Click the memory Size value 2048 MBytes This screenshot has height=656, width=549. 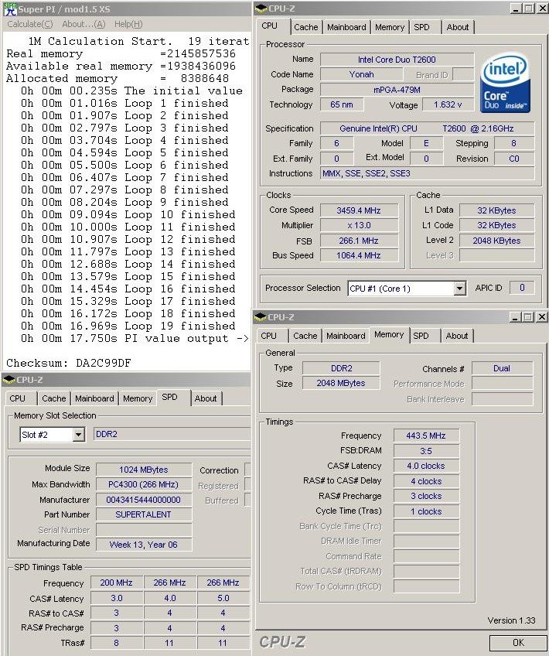coord(341,383)
